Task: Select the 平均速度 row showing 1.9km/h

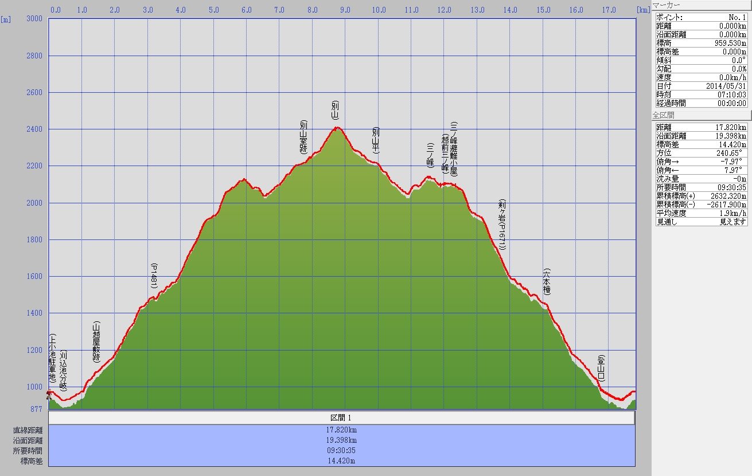Action: (x=702, y=213)
